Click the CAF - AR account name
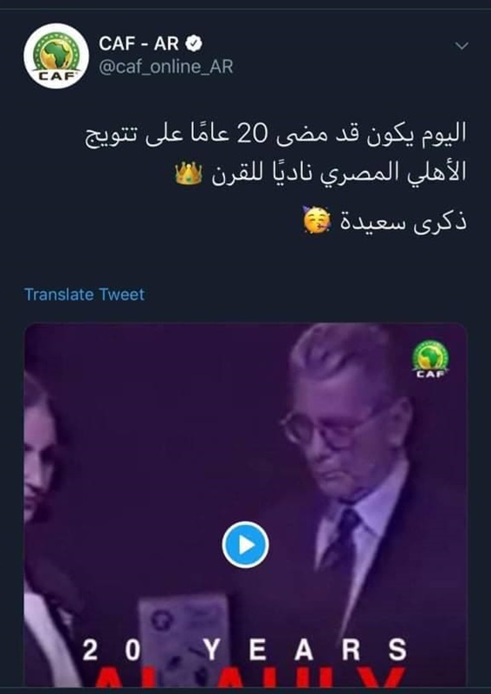Viewport: 491px width, 694px height. [x=139, y=44]
